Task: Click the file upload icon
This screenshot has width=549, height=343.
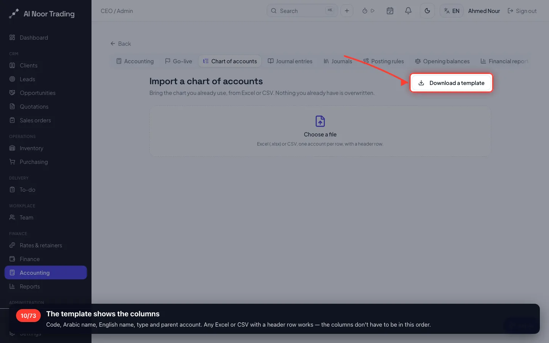Action: tap(320, 121)
